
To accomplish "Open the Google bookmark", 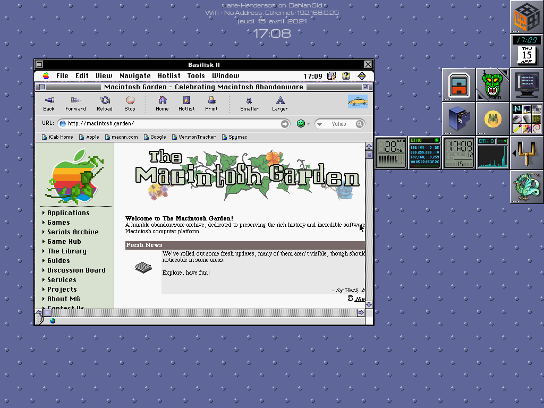I will pyautogui.click(x=155, y=137).
